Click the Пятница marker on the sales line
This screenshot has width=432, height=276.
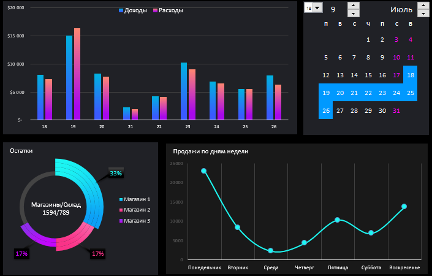[337, 220]
